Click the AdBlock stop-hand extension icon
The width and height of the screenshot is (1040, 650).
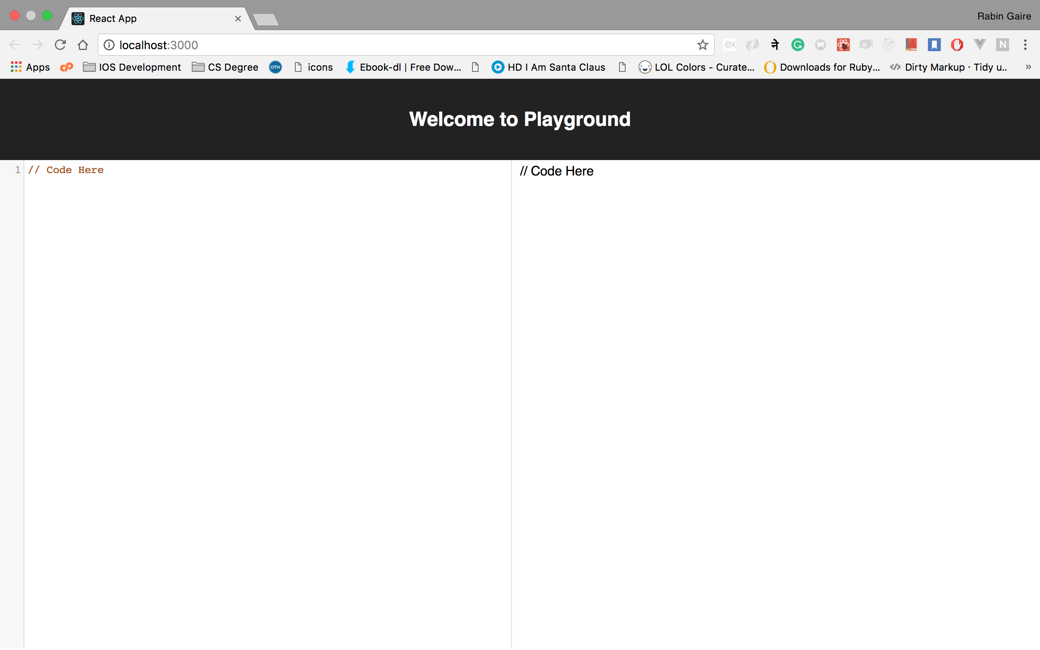(957, 45)
